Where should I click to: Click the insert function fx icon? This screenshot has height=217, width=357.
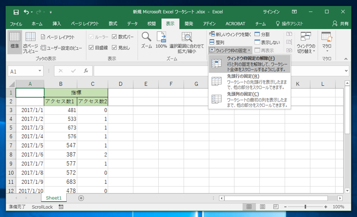click(x=85, y=71)
